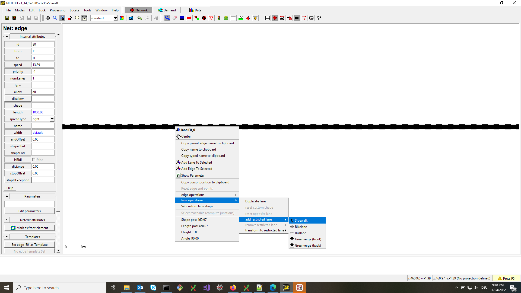This screenshot has width=521, height=293.
Task: Select the traffic light mode icon
Action: (x=219, y=18)
